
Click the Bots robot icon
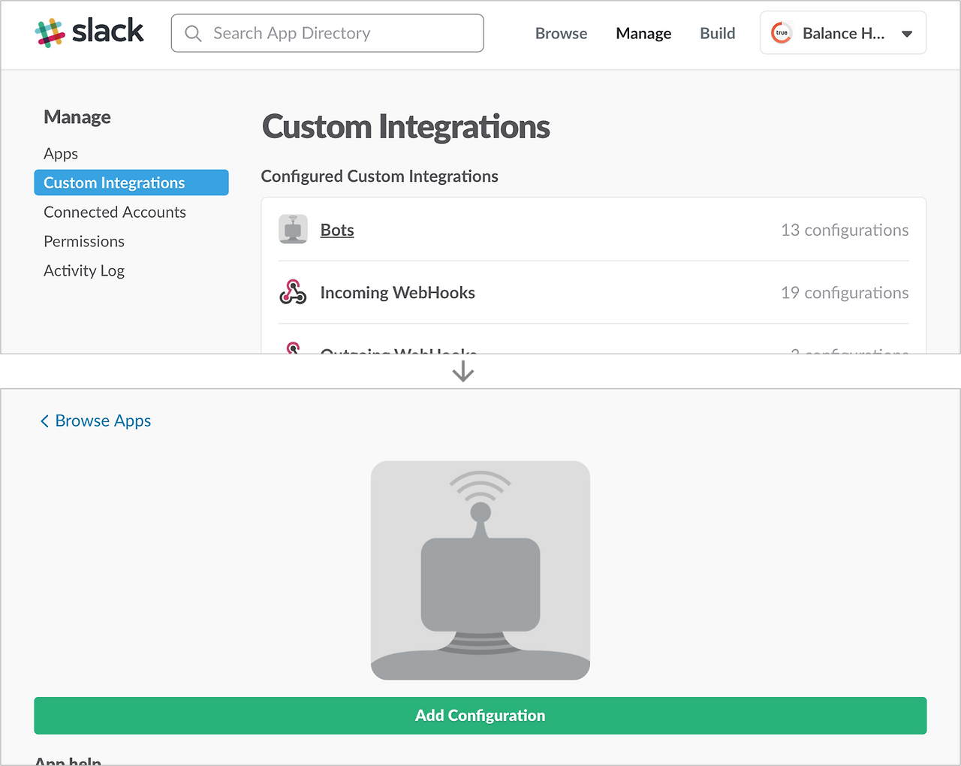point(293,230)
